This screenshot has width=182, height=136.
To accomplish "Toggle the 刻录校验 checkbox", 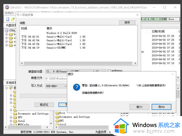I will 109,70.
